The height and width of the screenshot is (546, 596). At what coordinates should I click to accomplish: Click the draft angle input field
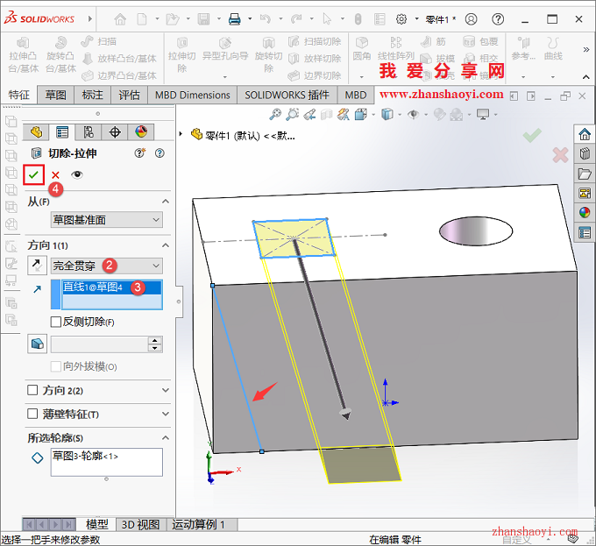tap(99, 344)
